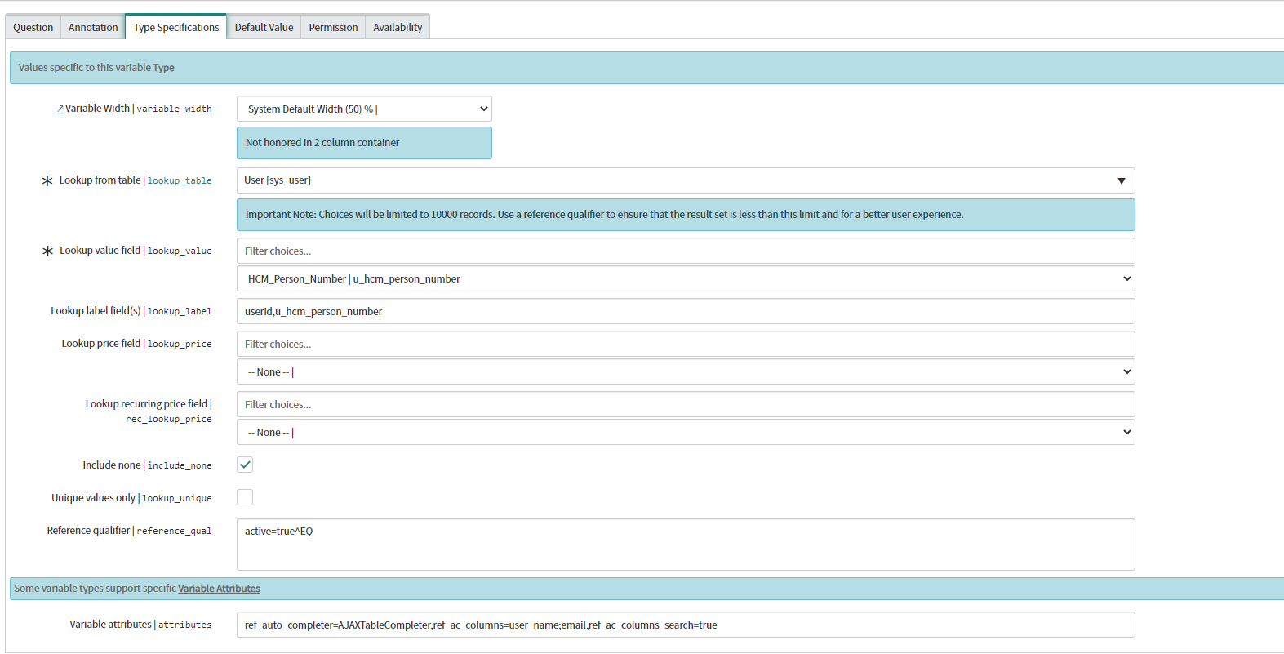
Task: Go to the Availability tab
Action: click(398, 27)
